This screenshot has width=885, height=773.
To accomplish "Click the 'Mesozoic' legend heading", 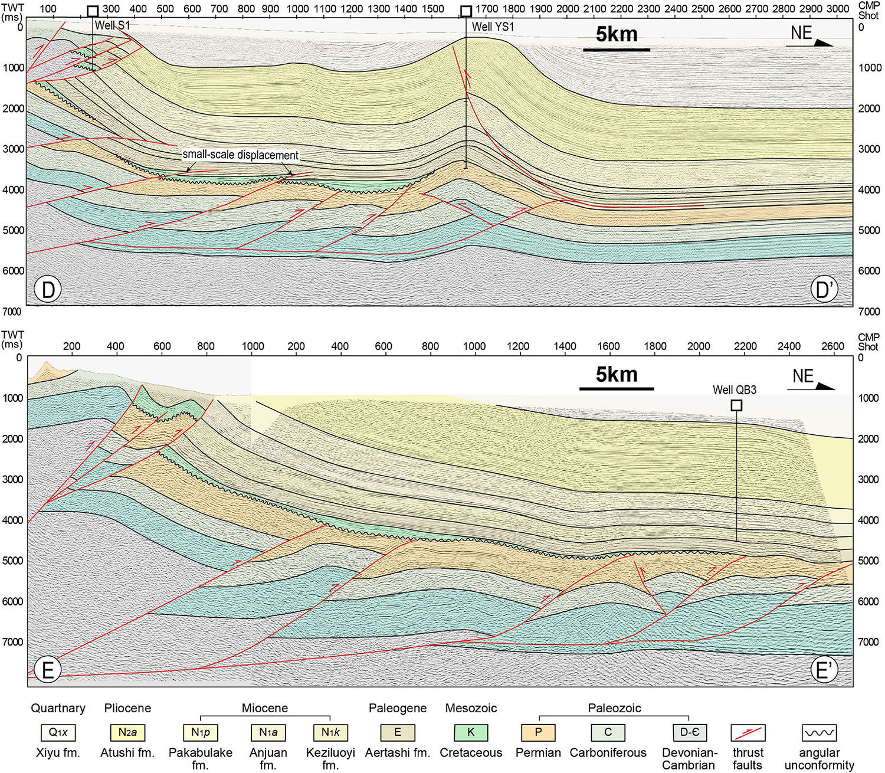I will pyautogui.click(x=471, y=708).
